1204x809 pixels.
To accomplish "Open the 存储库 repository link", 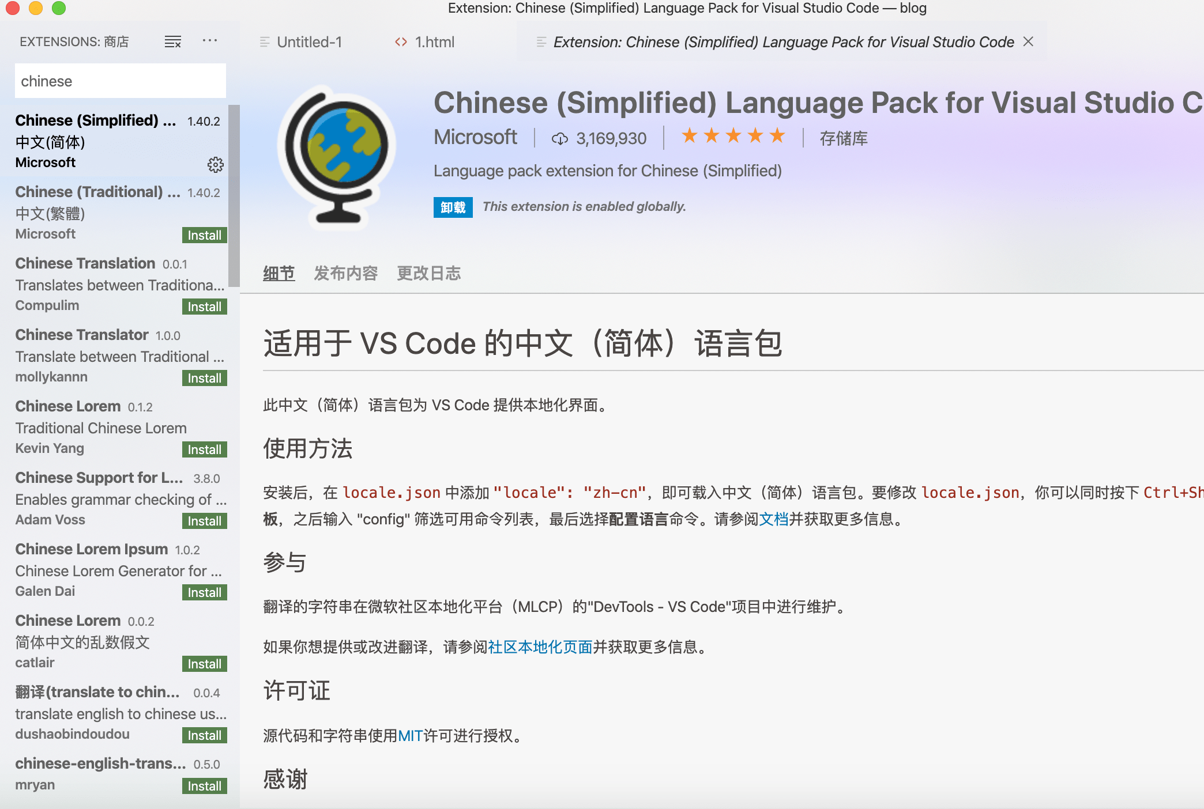I will (x=844, y=138).
